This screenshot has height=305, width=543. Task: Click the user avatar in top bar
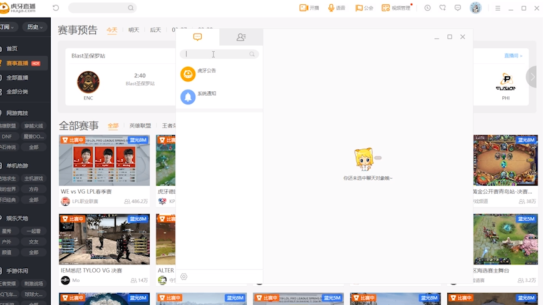click(x=475, y=8)
